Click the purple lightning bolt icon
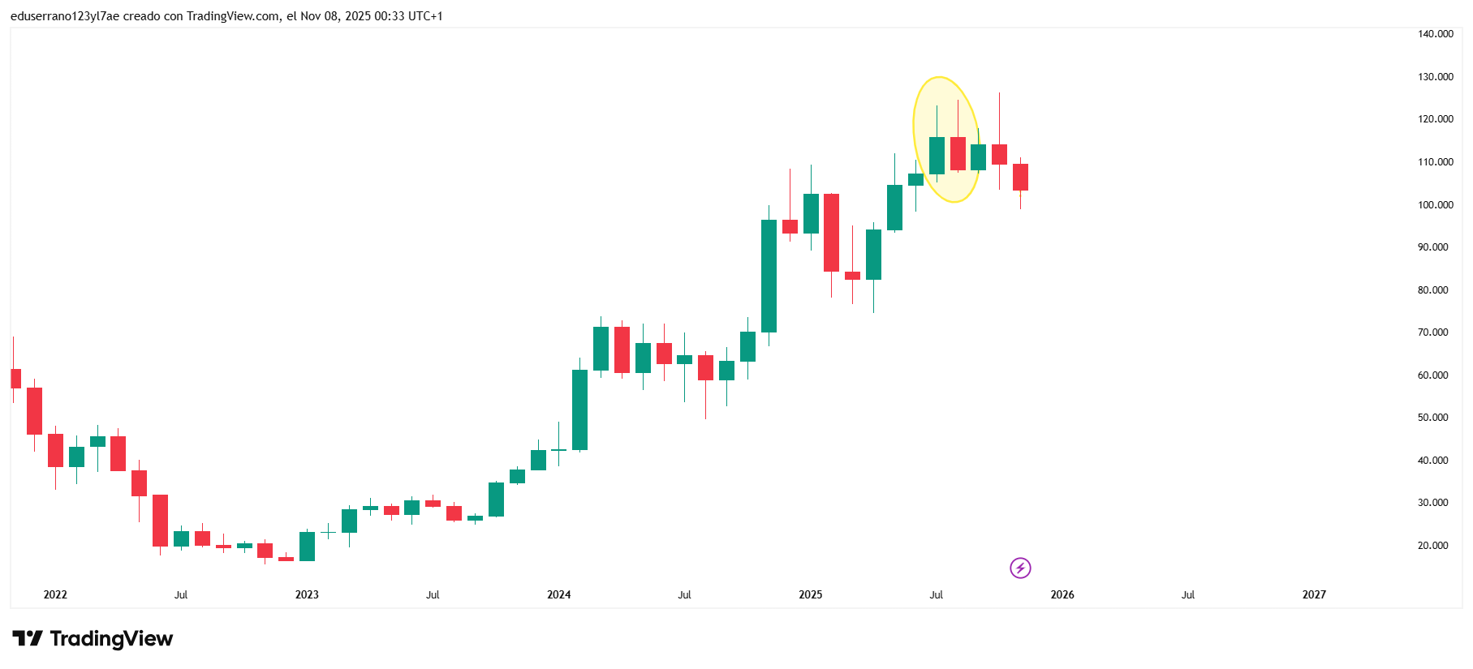 tap(1020, 568)
